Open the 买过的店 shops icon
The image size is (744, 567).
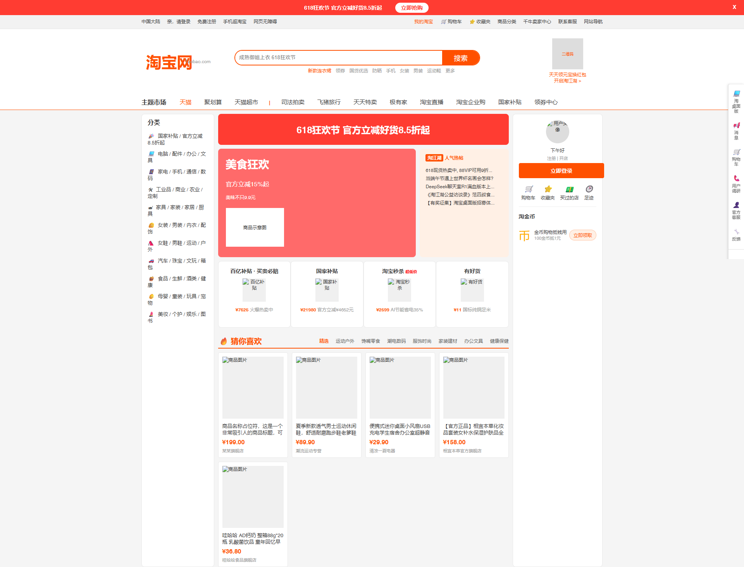click(569, 189)
